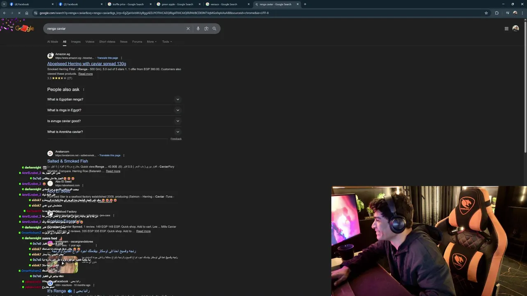Expand What is ringa in Egypt?

pyautogui.click(x=114, y=110)
